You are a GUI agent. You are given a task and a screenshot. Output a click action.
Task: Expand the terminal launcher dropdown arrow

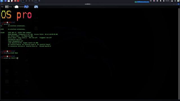point(20,1)
